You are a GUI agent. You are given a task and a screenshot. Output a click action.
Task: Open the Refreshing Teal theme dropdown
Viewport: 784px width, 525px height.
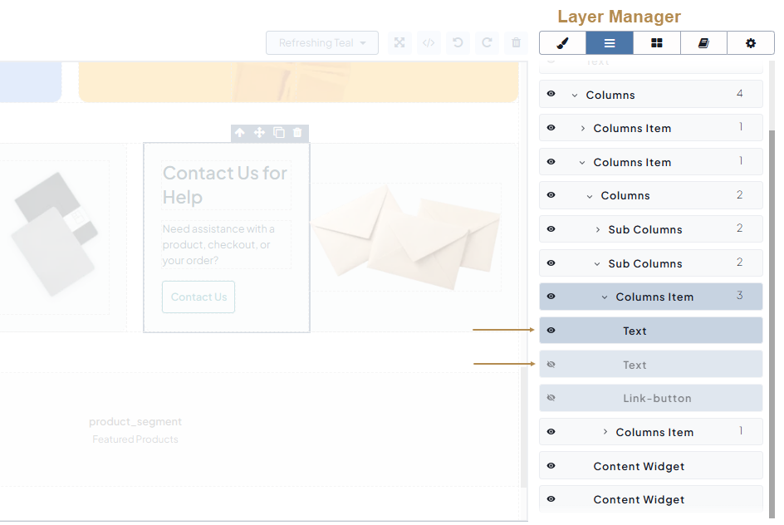(322, 43)
